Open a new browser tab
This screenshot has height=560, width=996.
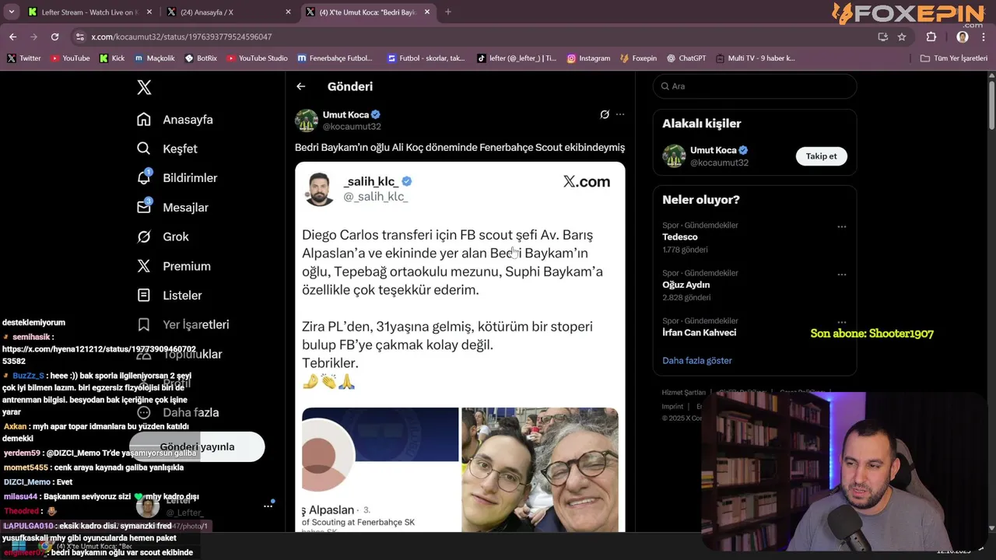click(447, 12)
